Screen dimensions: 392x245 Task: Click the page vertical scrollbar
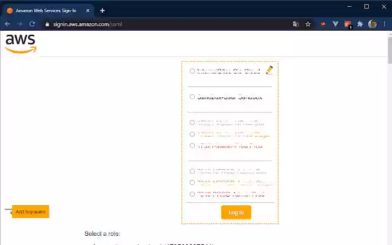(x=390, y=50)
